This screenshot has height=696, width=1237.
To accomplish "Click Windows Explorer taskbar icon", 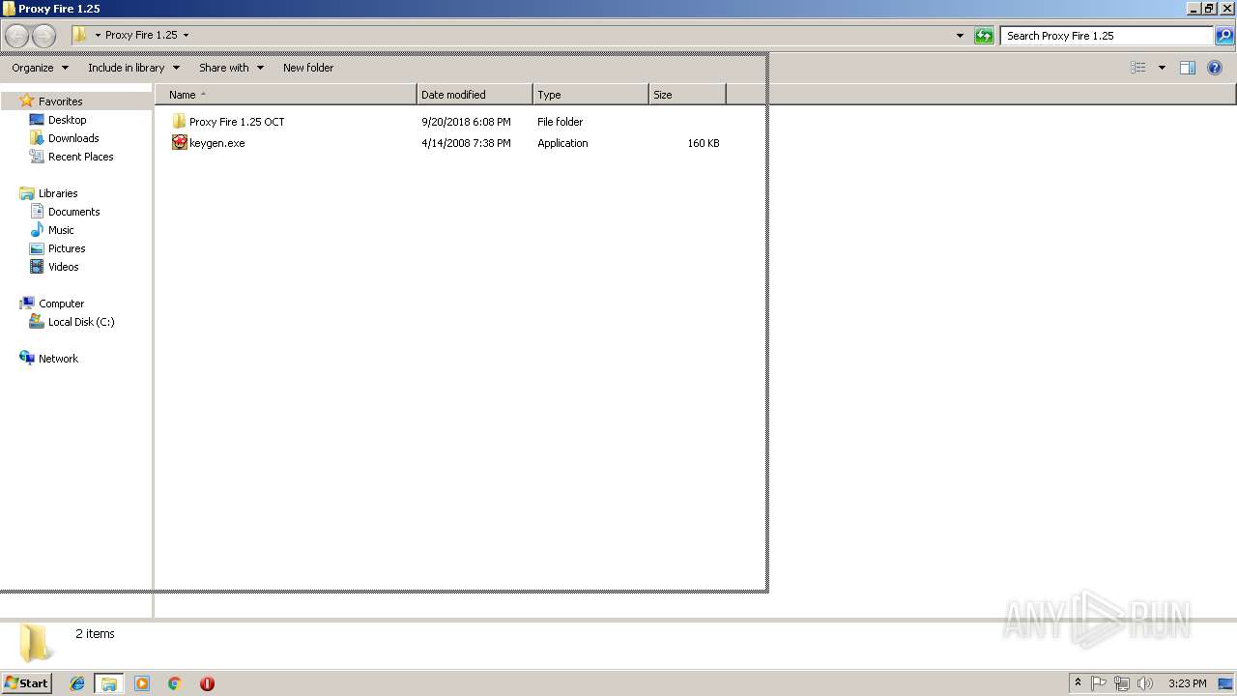I will (109, 683).
